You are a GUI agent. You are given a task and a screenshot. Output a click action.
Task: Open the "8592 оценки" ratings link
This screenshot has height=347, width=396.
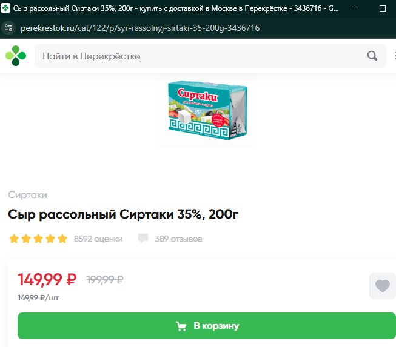pos(98,239)
